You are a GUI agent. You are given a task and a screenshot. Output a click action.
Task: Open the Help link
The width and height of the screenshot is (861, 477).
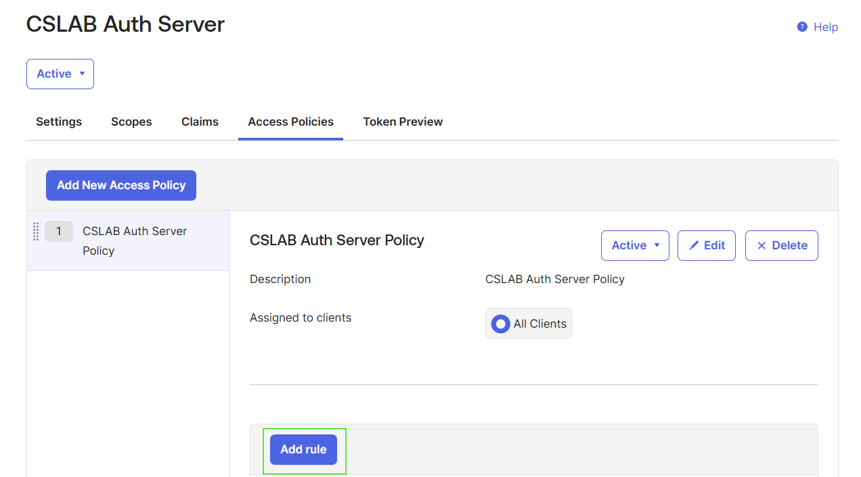pyautogui.click(x=826, y=27)
